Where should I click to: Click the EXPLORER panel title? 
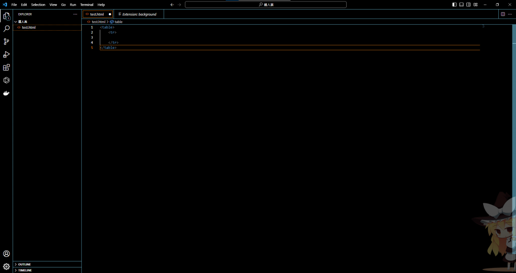pos(25,15)
